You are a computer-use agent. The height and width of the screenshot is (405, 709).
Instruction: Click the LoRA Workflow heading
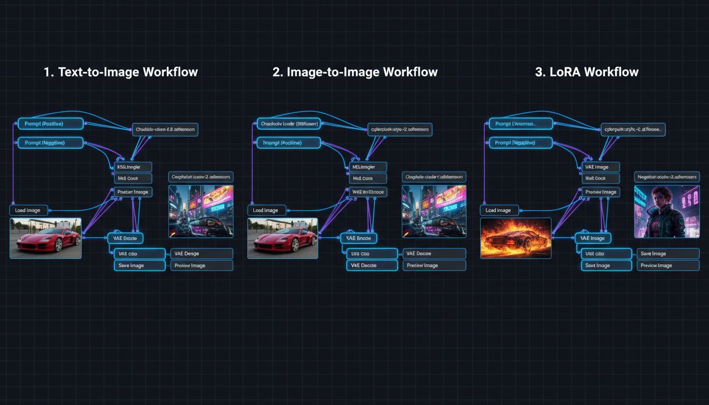[x=586, y=72]
